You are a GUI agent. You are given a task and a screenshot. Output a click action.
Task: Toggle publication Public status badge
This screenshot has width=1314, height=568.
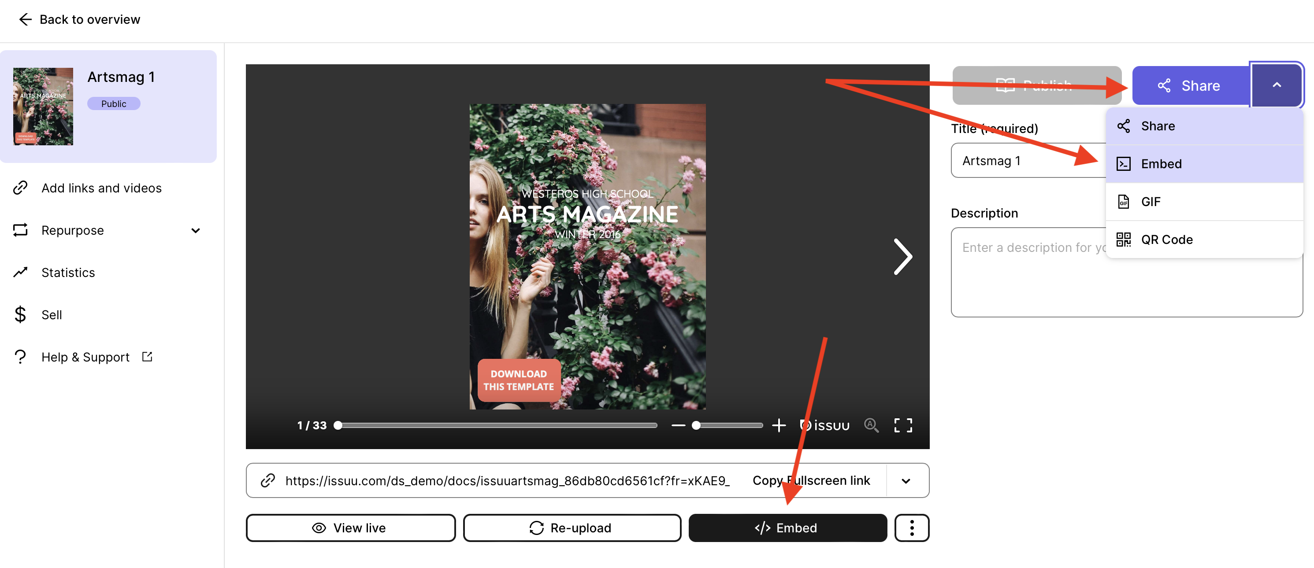coord(113,103)
